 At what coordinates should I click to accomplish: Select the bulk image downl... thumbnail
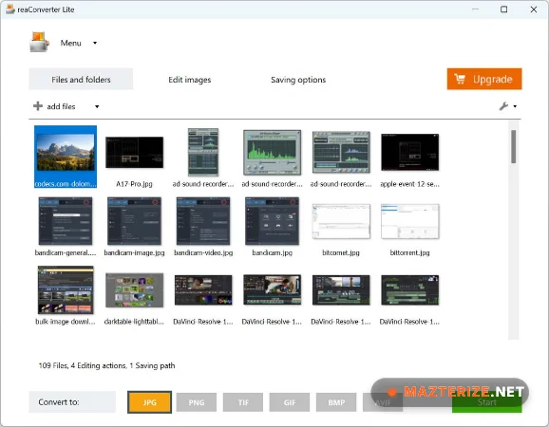coord(66,290)
